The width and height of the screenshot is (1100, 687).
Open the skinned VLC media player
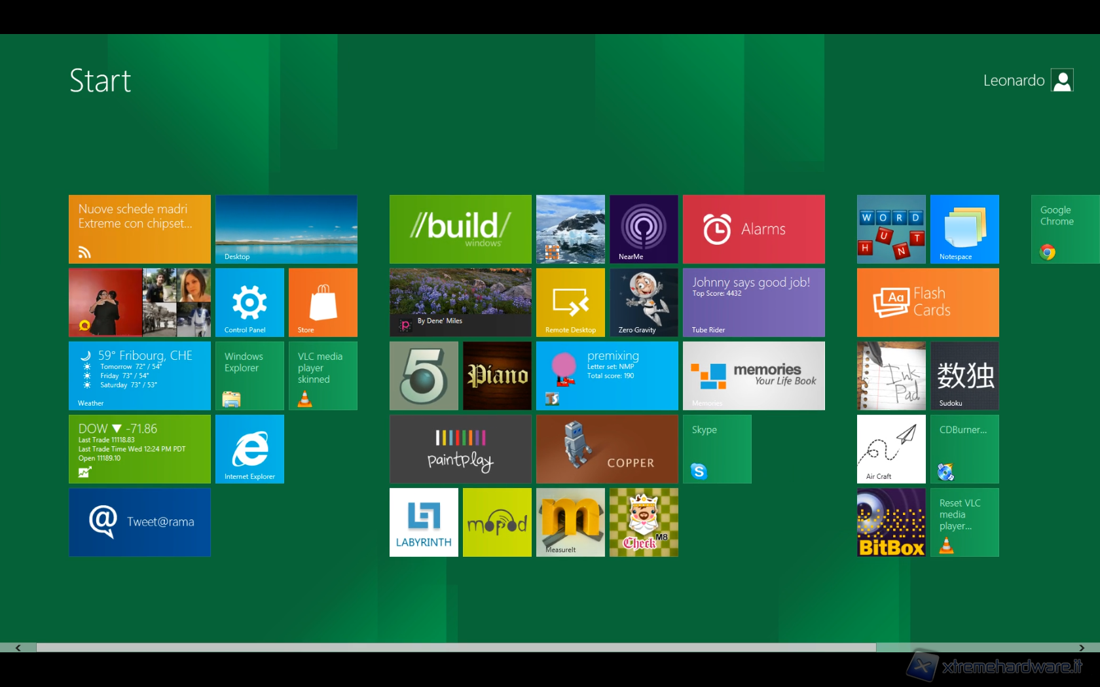(322, 376)
